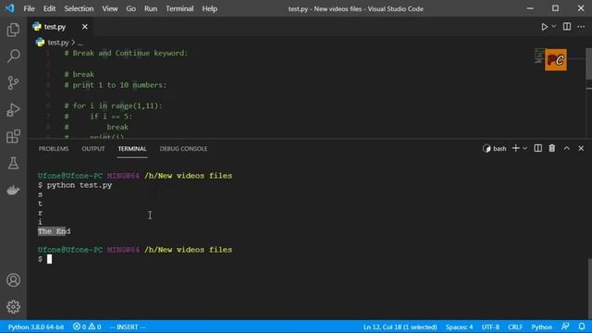Image resolution: width=592 pixels, height=333 pixels.
Task: Open the launch profile dropdown chevron
Action: pos(524,148)
